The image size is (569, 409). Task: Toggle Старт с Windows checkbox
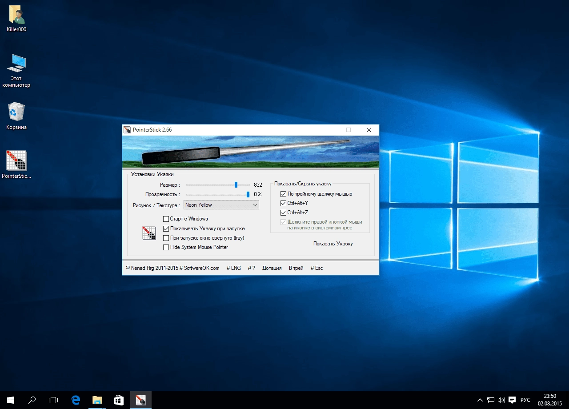click(166, 219)
